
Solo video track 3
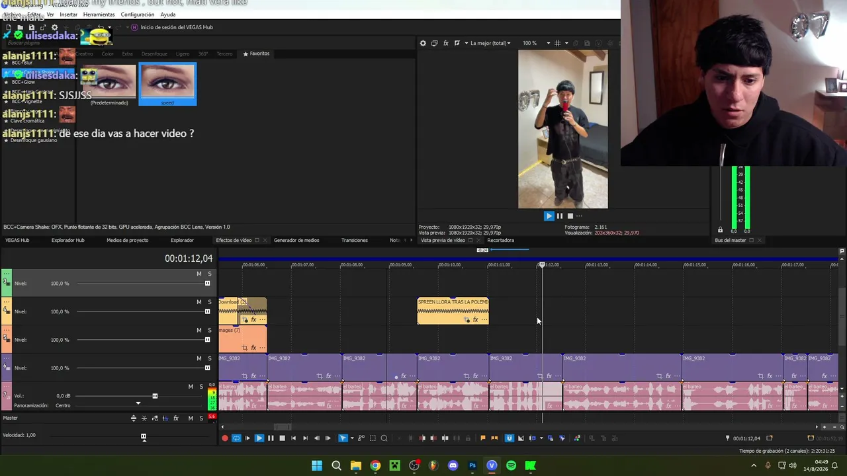(210, 274)
